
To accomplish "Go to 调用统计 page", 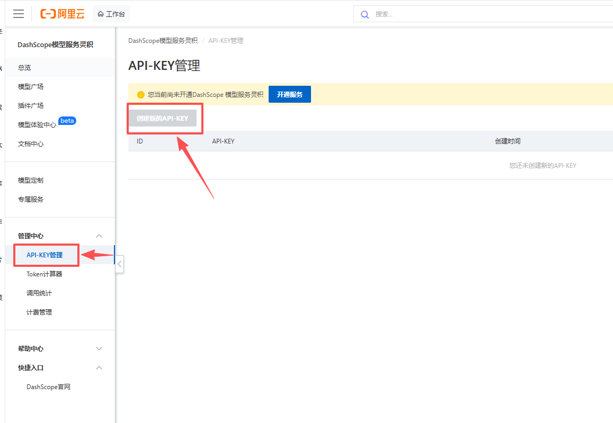I will 39,293.
